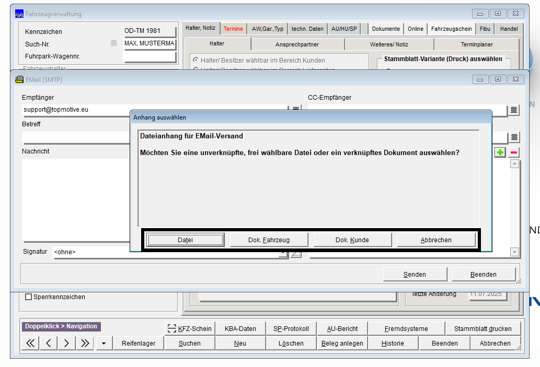540x367 pixels.
Task: Close the EMail [SMTP] window
Action: click(x=515, y=79)
